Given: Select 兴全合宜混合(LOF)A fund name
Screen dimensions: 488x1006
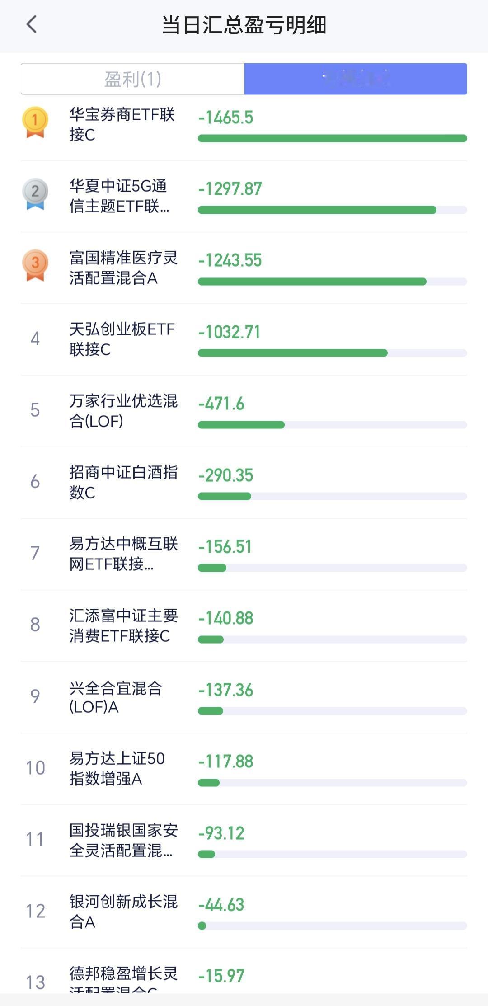Looking at the screenshot, I should [x=116, y=697].
